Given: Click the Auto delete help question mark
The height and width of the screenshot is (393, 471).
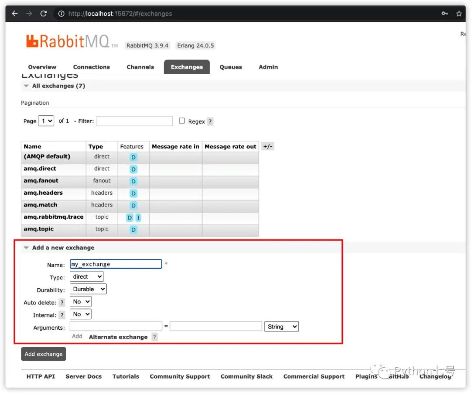Looking at the screenshot, I should 62,303.
